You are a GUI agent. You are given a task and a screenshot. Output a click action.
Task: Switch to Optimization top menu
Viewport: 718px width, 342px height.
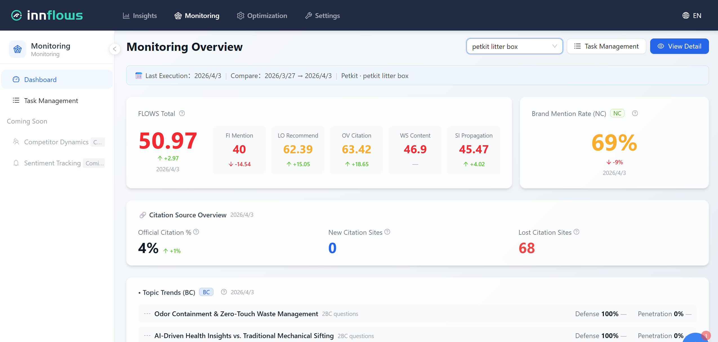262,16
